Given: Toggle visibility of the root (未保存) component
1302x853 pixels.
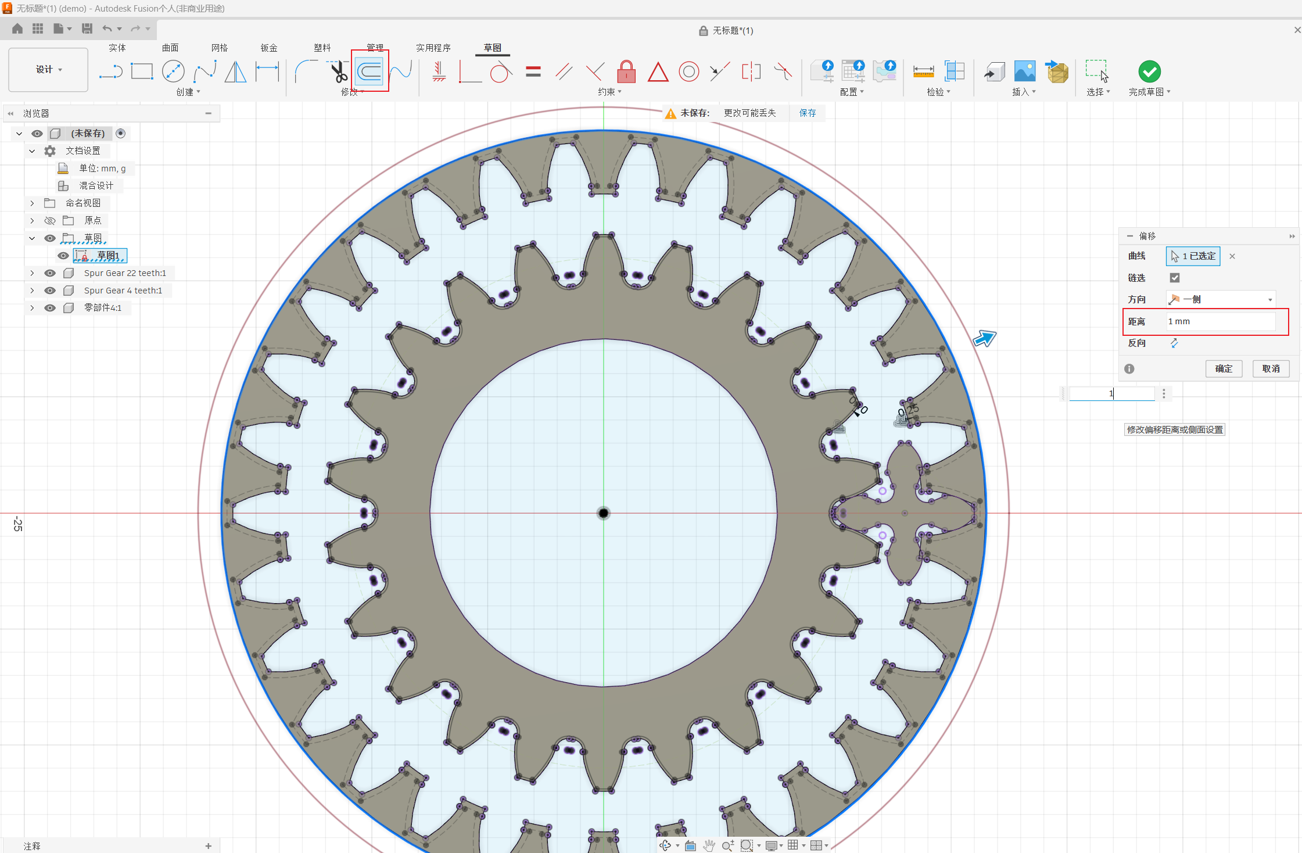Looking at the screenshot, I should tap(37, 134).
